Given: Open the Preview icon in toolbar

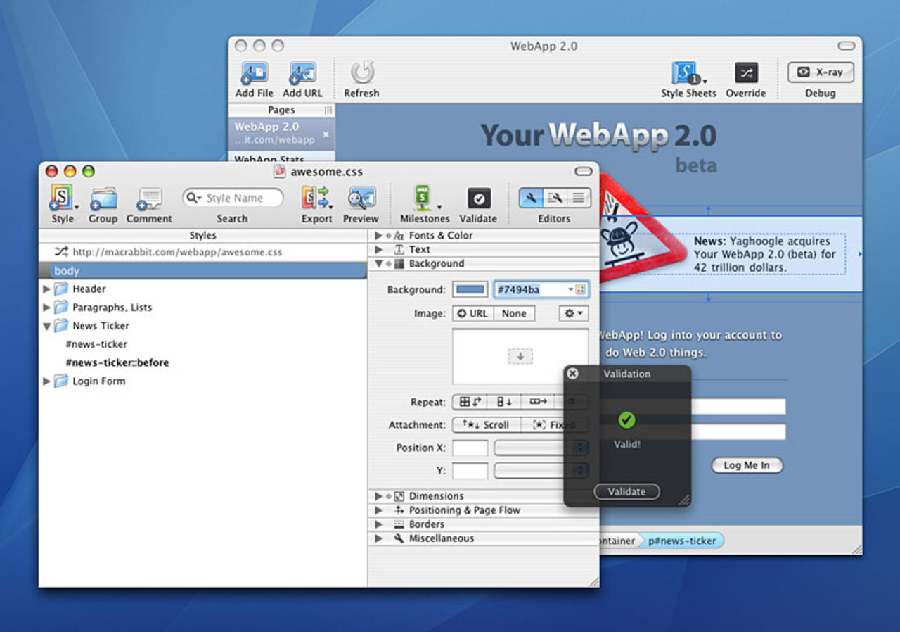Looking at the screenshot, I should tap(361, 198).
